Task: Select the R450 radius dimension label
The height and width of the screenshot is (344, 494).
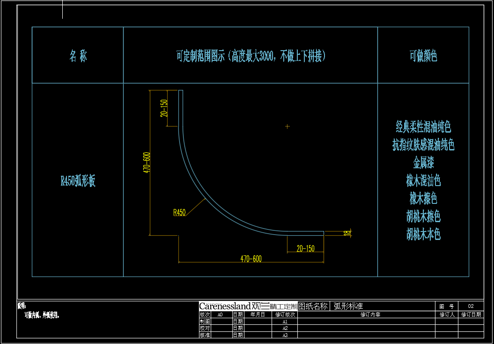Action: coord(179,213)
